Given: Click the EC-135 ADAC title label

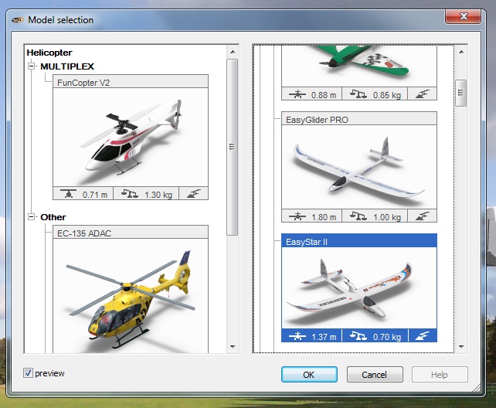Looking at the screenshot, I should [84, 233].
